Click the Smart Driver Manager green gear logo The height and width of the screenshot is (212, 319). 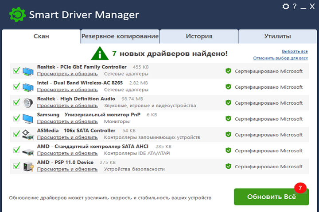tap(17, 15)
